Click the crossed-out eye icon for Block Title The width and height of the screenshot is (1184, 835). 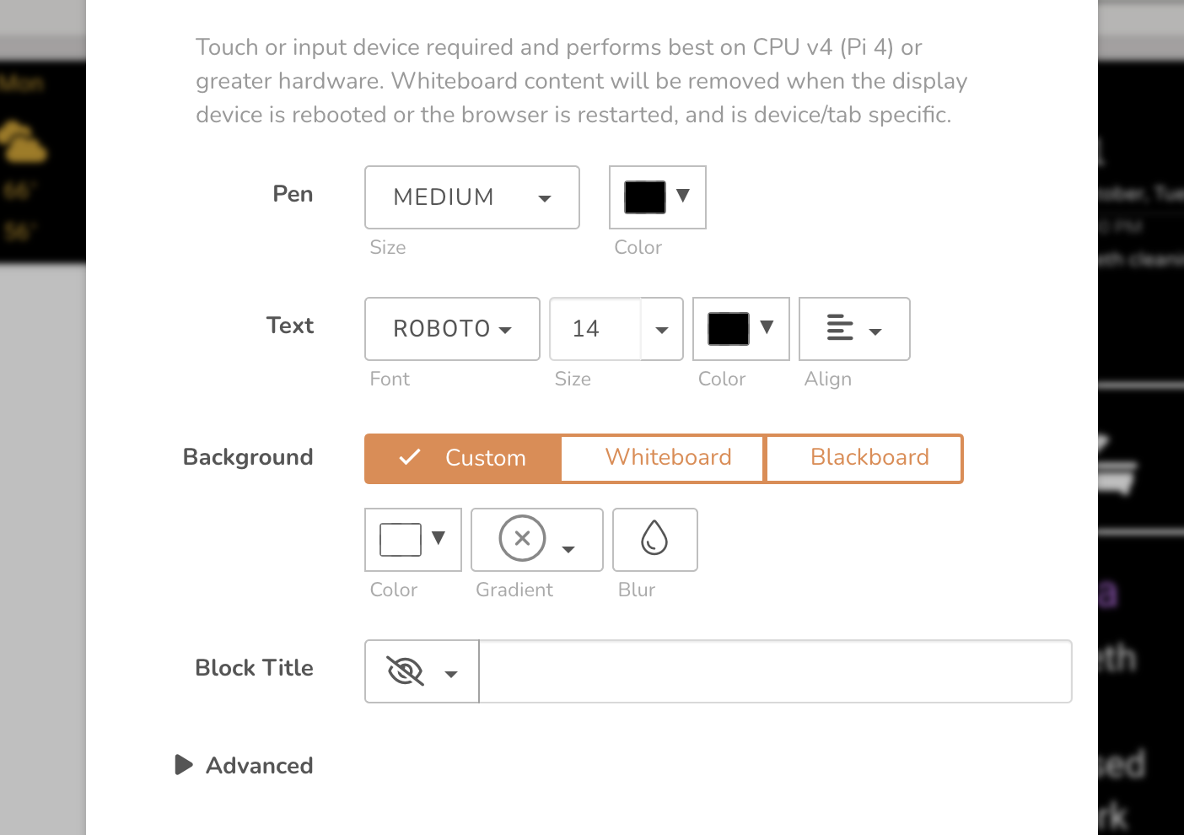pyautogui.click(x=406, y=671)
